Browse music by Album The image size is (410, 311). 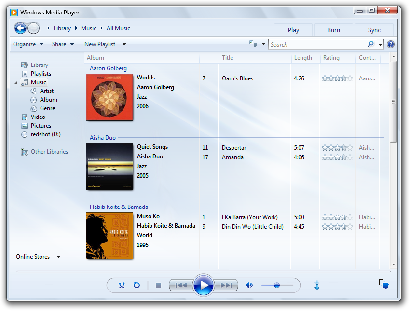click(x=48, y=99)
